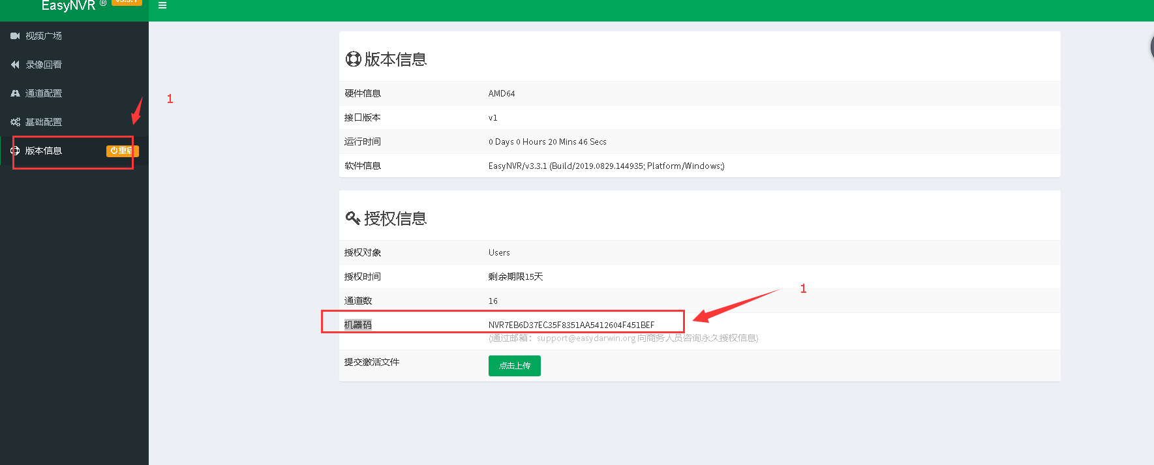Viewport: 1154px width, 465px height.
Task: Click the machine code NVR7EB6D37EC35F8351AA5412604F451BEF
Action: pos(571,325)
